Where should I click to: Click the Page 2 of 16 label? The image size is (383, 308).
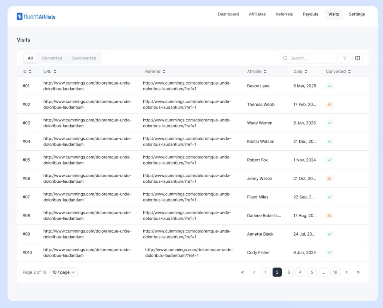(34, 272)
